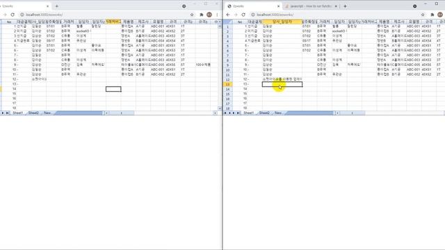The image size is (445, 250).
Task: Click highlighted yellow column header in left spreadsheet
Action: click(113, 22)
